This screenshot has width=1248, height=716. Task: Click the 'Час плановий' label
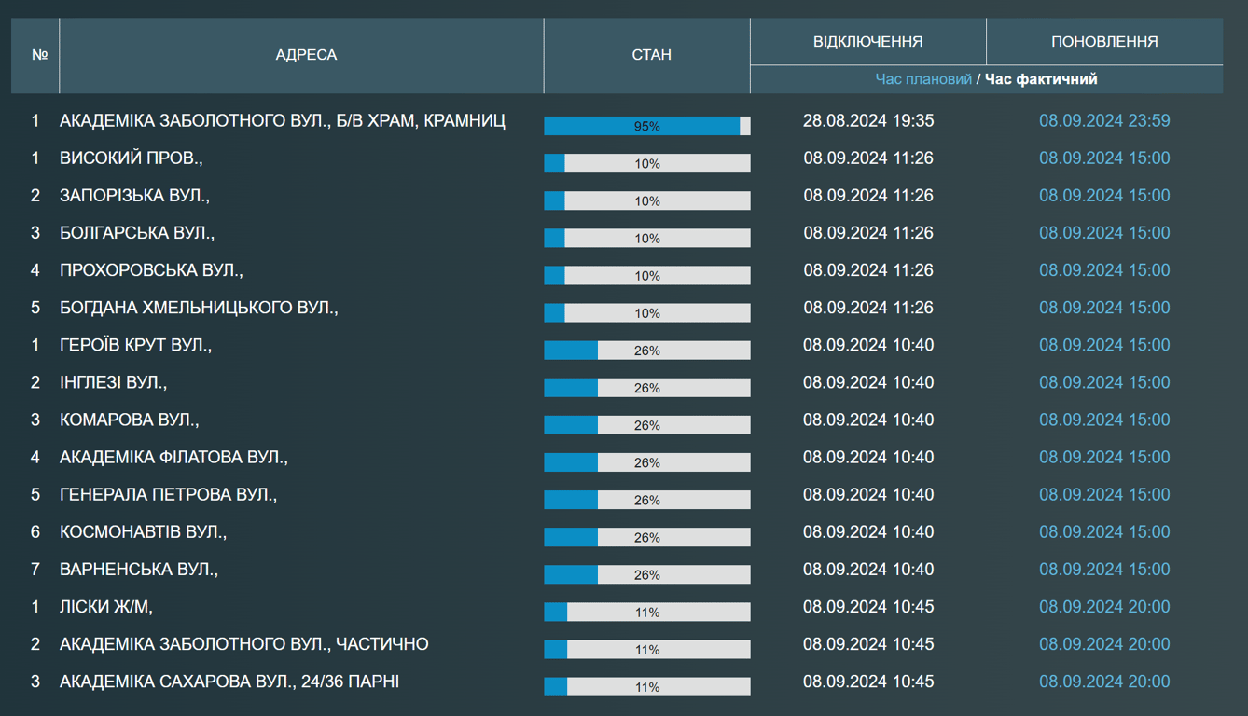tap(922, 79)
